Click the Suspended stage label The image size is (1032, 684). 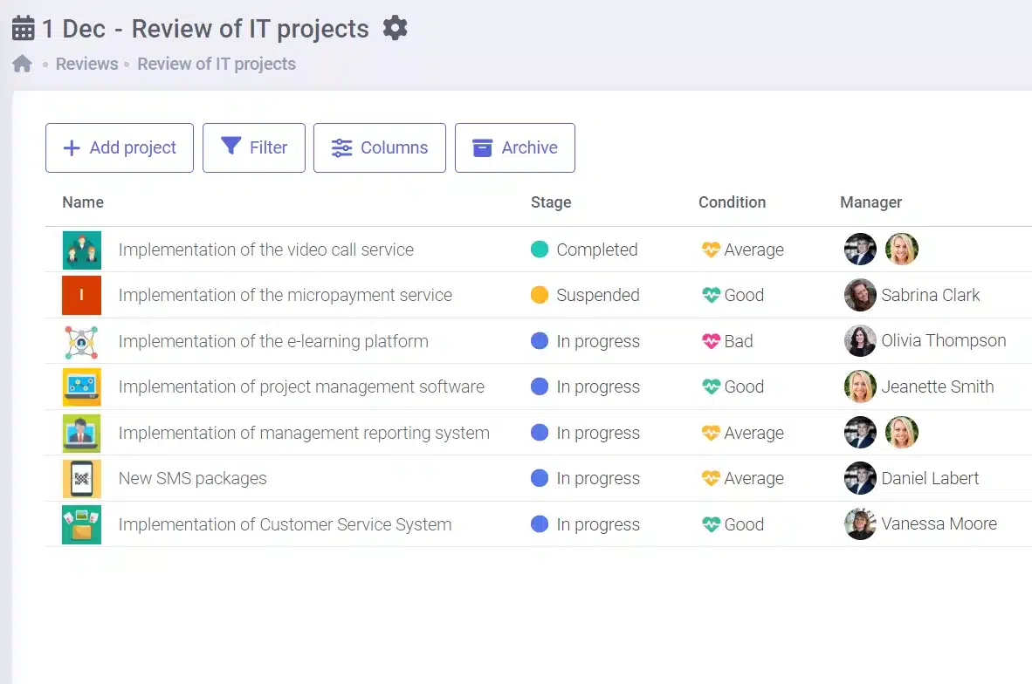pos(597,295)
